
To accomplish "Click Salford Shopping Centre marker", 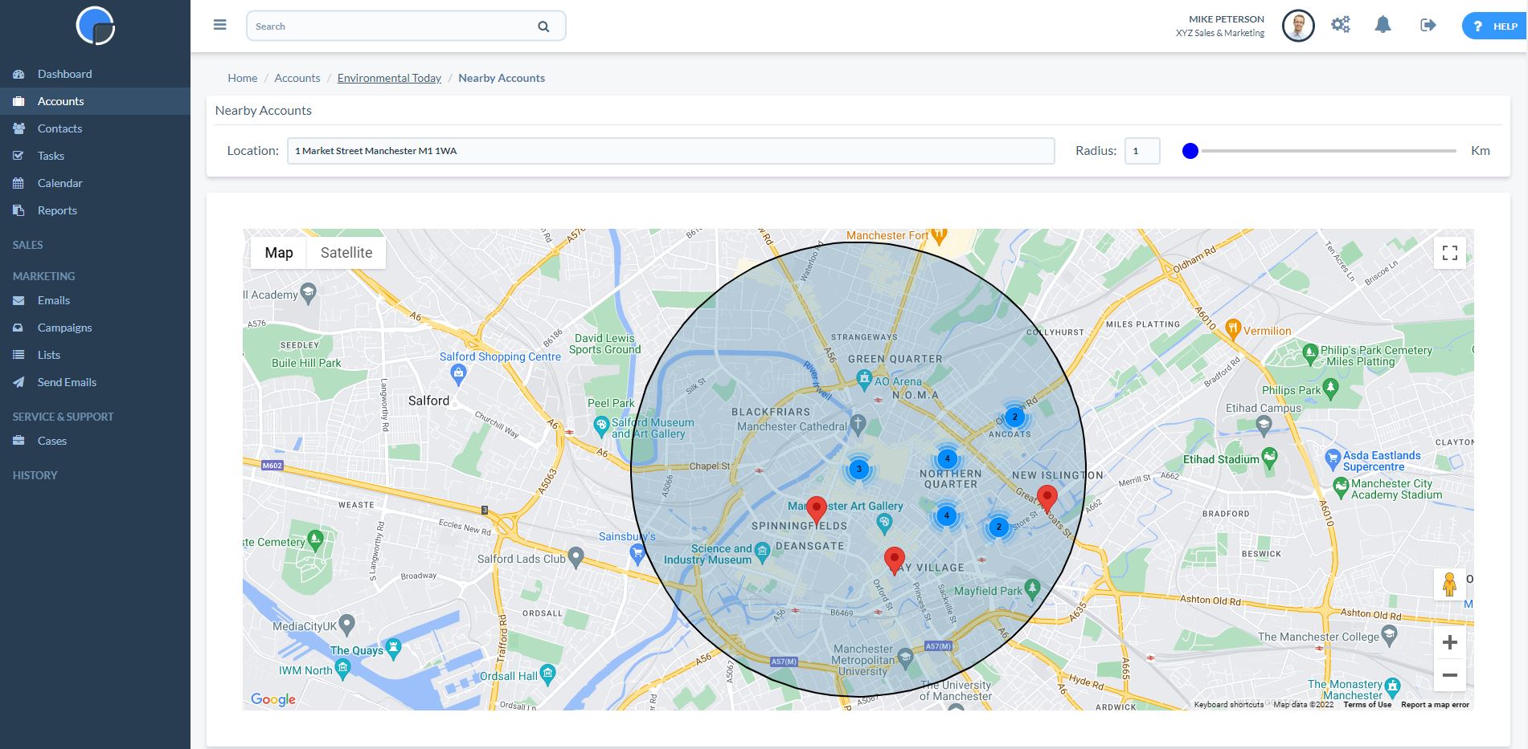I will click(458, 373).
